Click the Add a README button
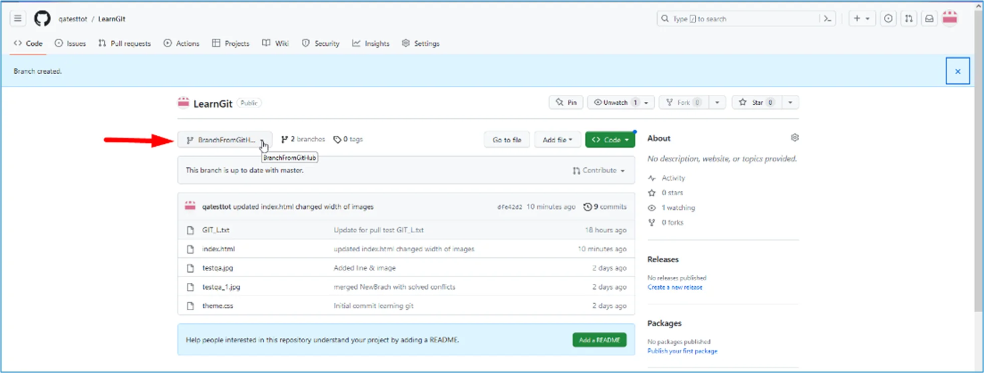Viewport: 984px width, 373px height. coord(600,340)
